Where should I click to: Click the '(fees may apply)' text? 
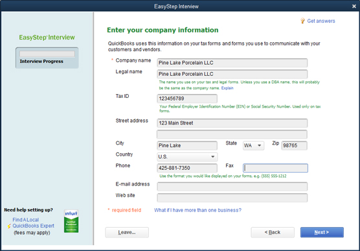tap(32, 233)
